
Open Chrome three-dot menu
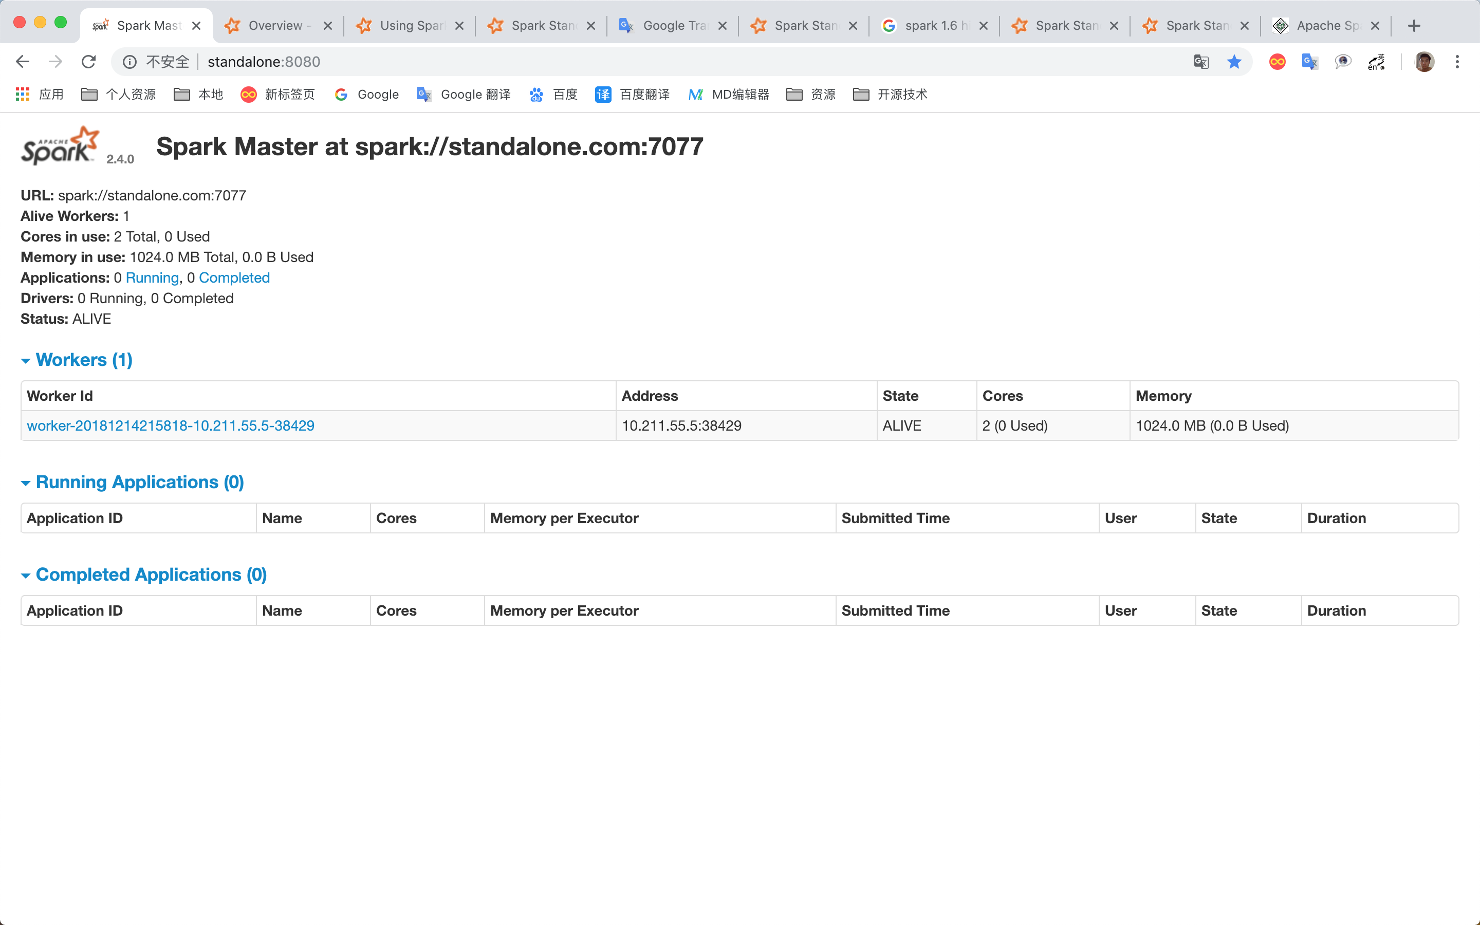(x=1457, y=62)
